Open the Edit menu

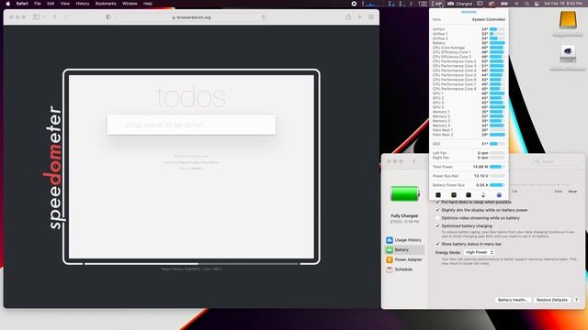(51, 4)
